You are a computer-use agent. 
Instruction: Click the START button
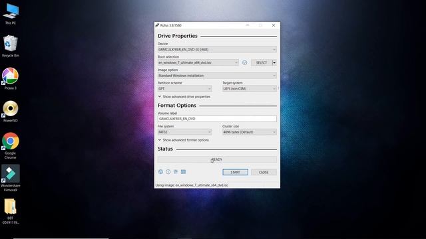(235, 172)
